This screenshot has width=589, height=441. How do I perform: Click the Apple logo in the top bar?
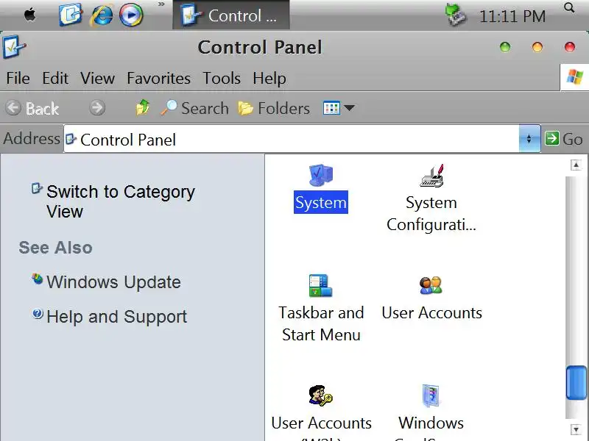29,15
